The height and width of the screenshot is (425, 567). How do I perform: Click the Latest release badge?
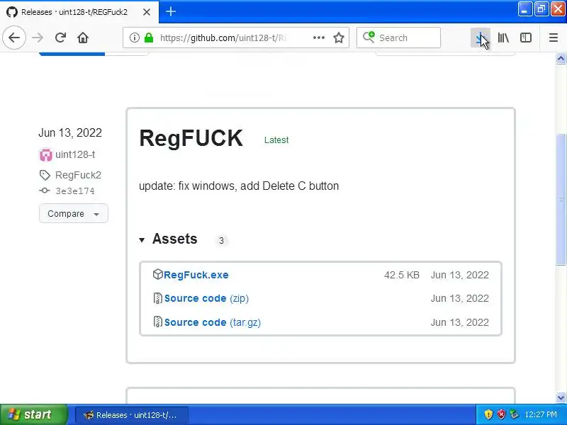[276, 140]
